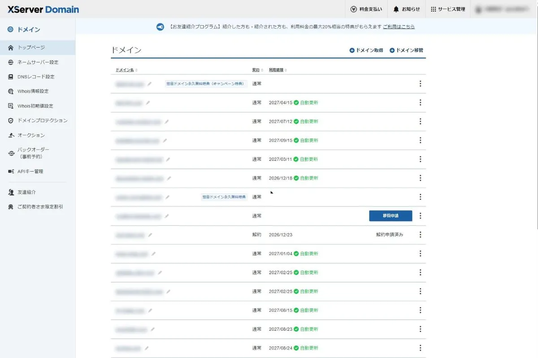538x358 pixels.
Task: Open the kebab menu for the 2027/04/15 row
Action: click(420, 103)
